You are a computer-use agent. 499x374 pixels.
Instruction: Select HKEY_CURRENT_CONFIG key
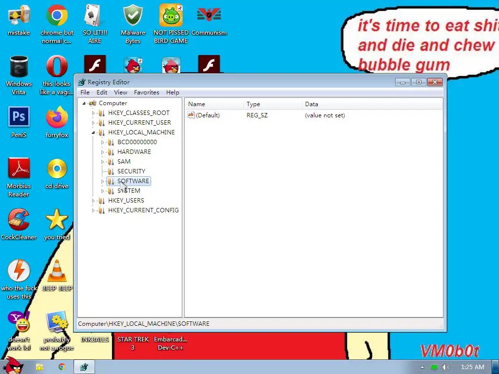[143, 210]
